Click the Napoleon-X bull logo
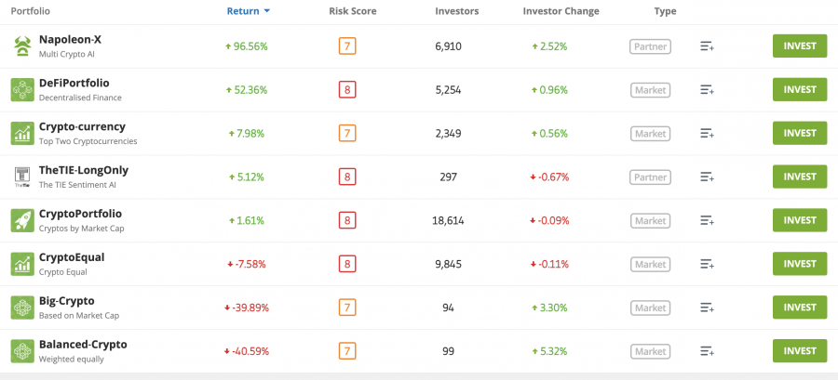The width and height of the screenshot is (838, 380). [22, 46]
